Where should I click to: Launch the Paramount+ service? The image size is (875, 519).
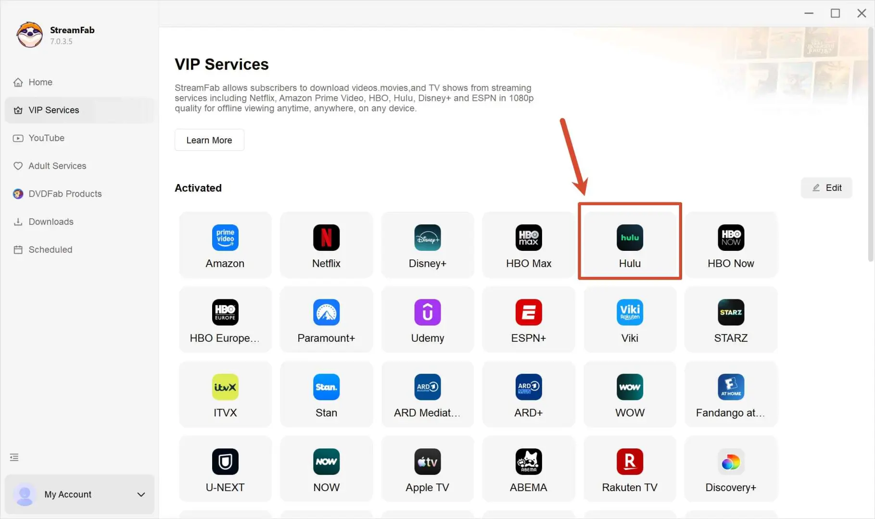[326, 320]
